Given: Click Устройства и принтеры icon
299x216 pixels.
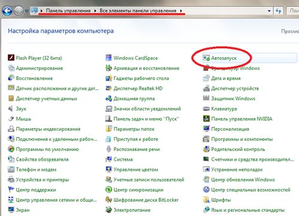Looking at the screenshot, I should (11, 180).
